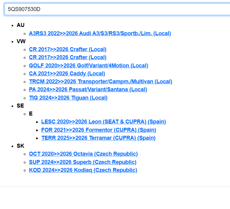This screenshot has height=209, width=230.
Task: Open SUP 2024>>2026 Superb link
Action: [x=83, y=162]
